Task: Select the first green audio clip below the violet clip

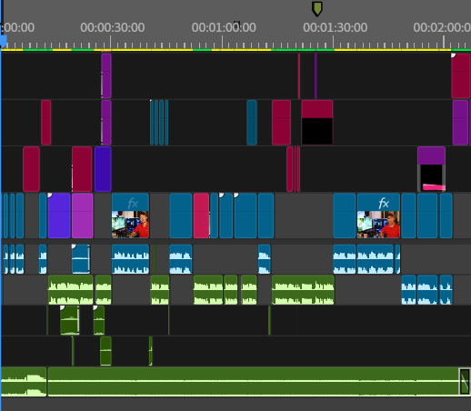Action: [71, 290]
